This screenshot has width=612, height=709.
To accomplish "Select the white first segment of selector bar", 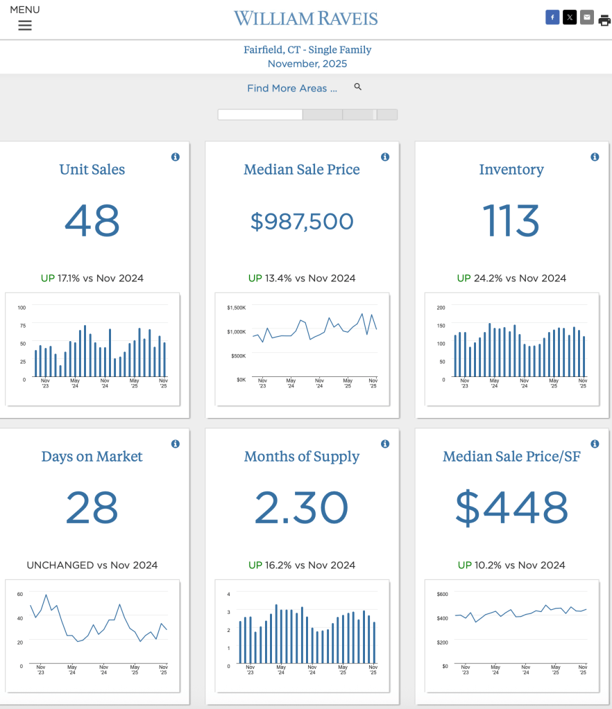I will click(260, 115).
